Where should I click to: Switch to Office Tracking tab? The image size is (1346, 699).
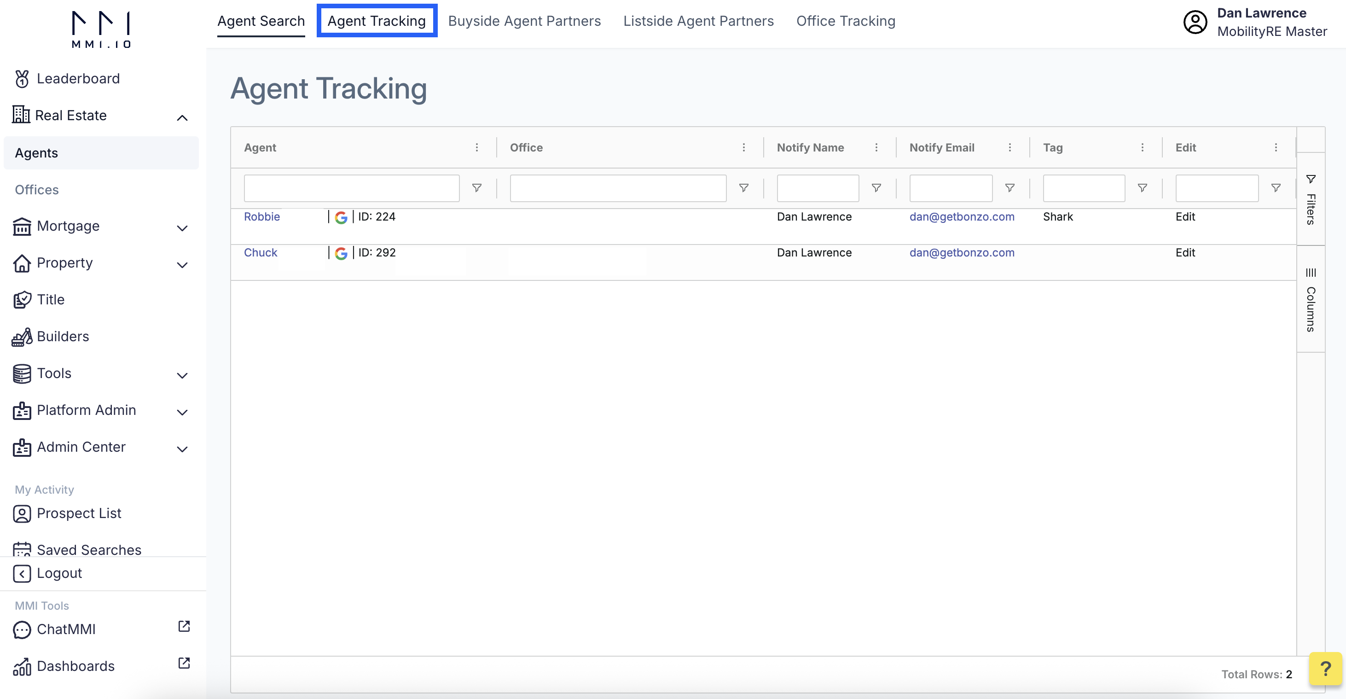tap(846, 21)
